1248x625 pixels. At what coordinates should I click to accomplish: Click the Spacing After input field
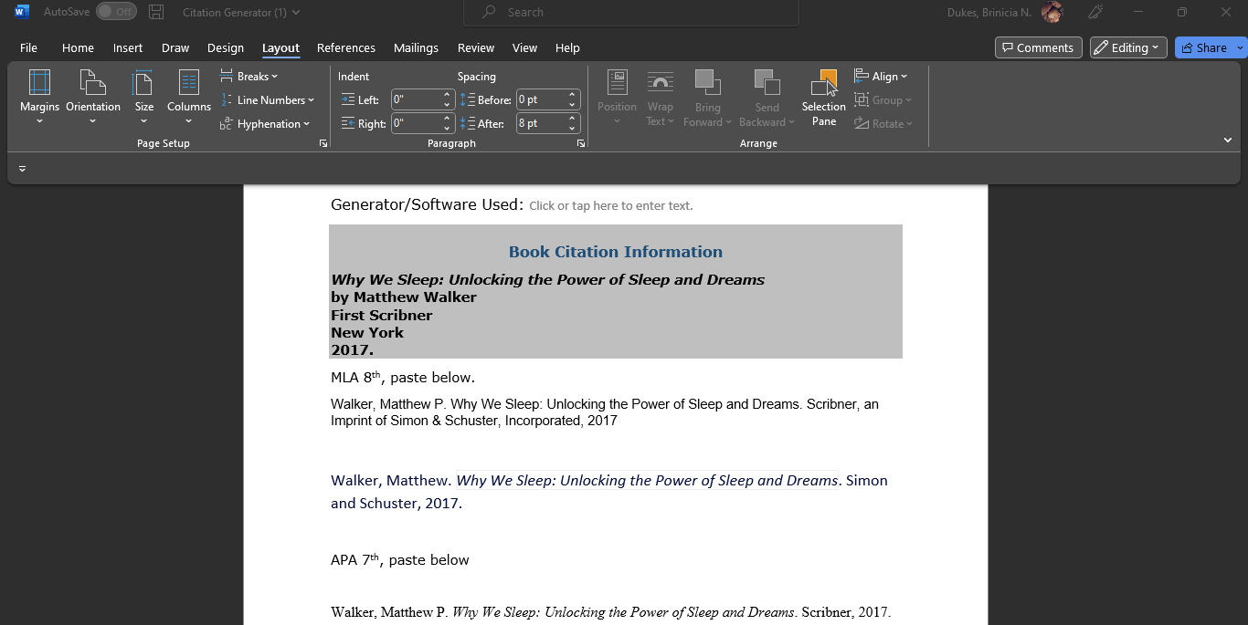(541, 123)
